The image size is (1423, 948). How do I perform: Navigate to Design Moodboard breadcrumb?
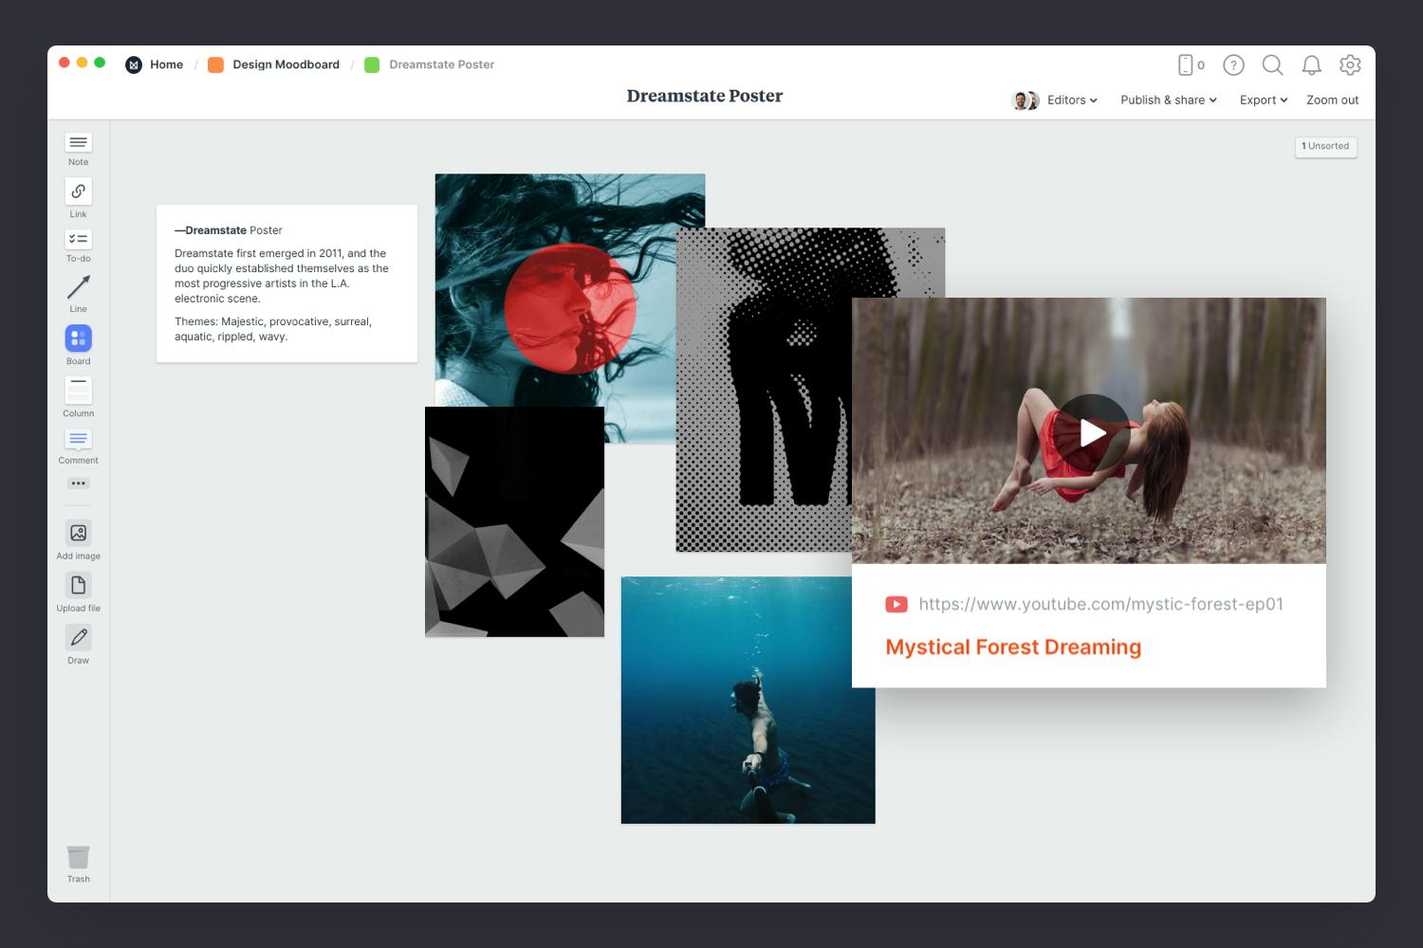tap(286, 64)
